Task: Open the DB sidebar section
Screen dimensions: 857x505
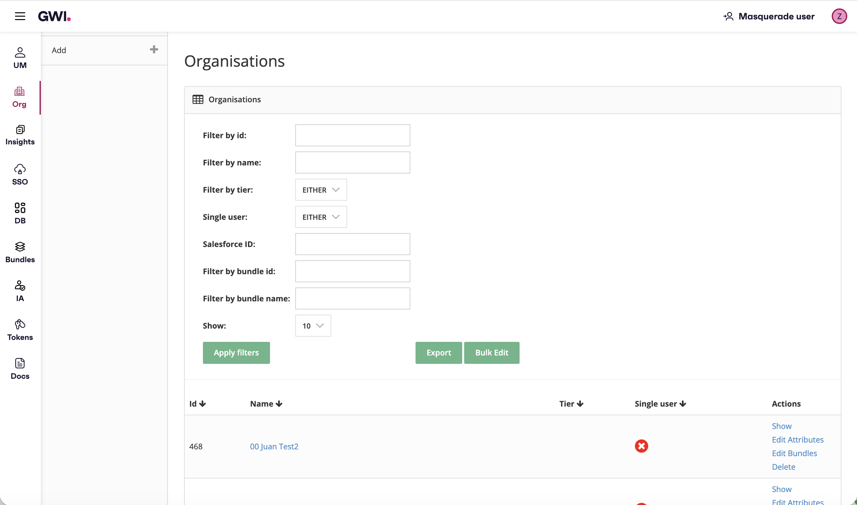Action: pyautogui.click(x=20, y=213)
